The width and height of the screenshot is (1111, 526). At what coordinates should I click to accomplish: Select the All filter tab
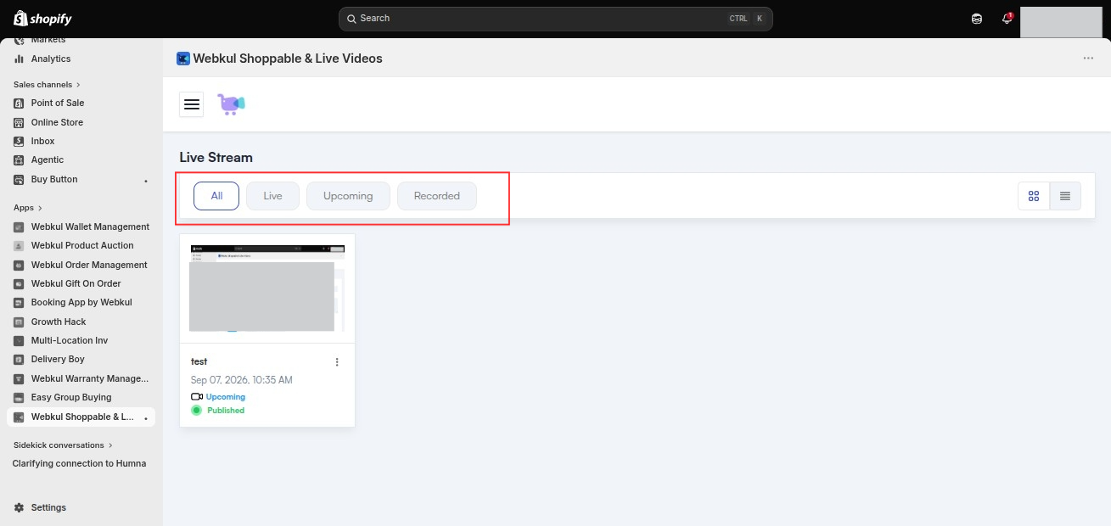coord(216,196)
